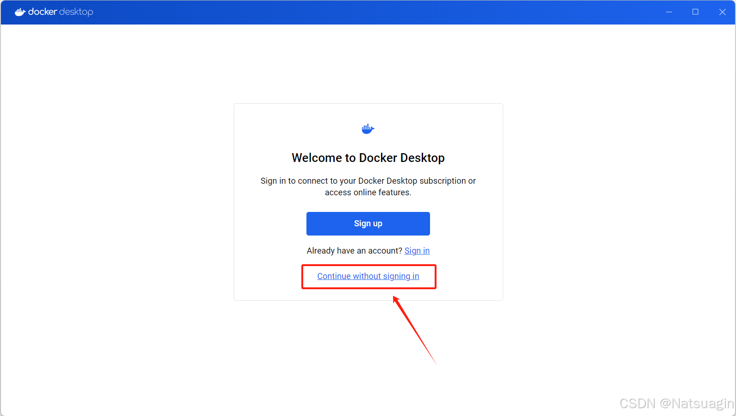Click the subscription description's first line
736x416 pixels.
(x=368, y=181)
